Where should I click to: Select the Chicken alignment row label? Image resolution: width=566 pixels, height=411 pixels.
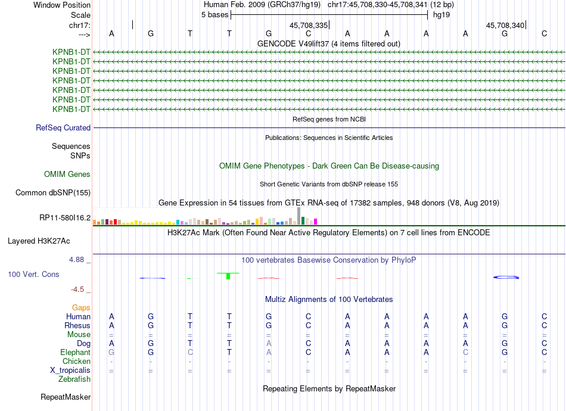coord(76,361)
